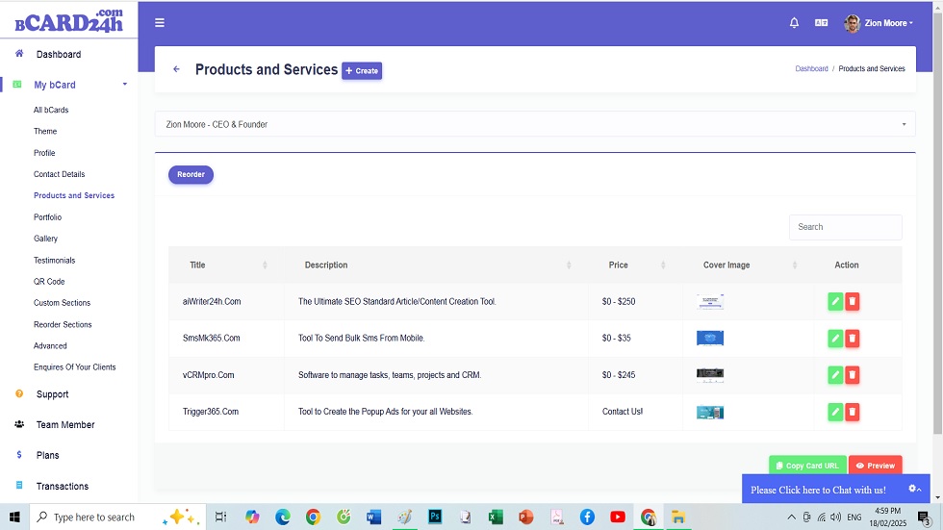Viewport: 943px width, 530px height.
Task: Open the aiWriter24h.Com cover image thumbnail
Action: point(709,302)
